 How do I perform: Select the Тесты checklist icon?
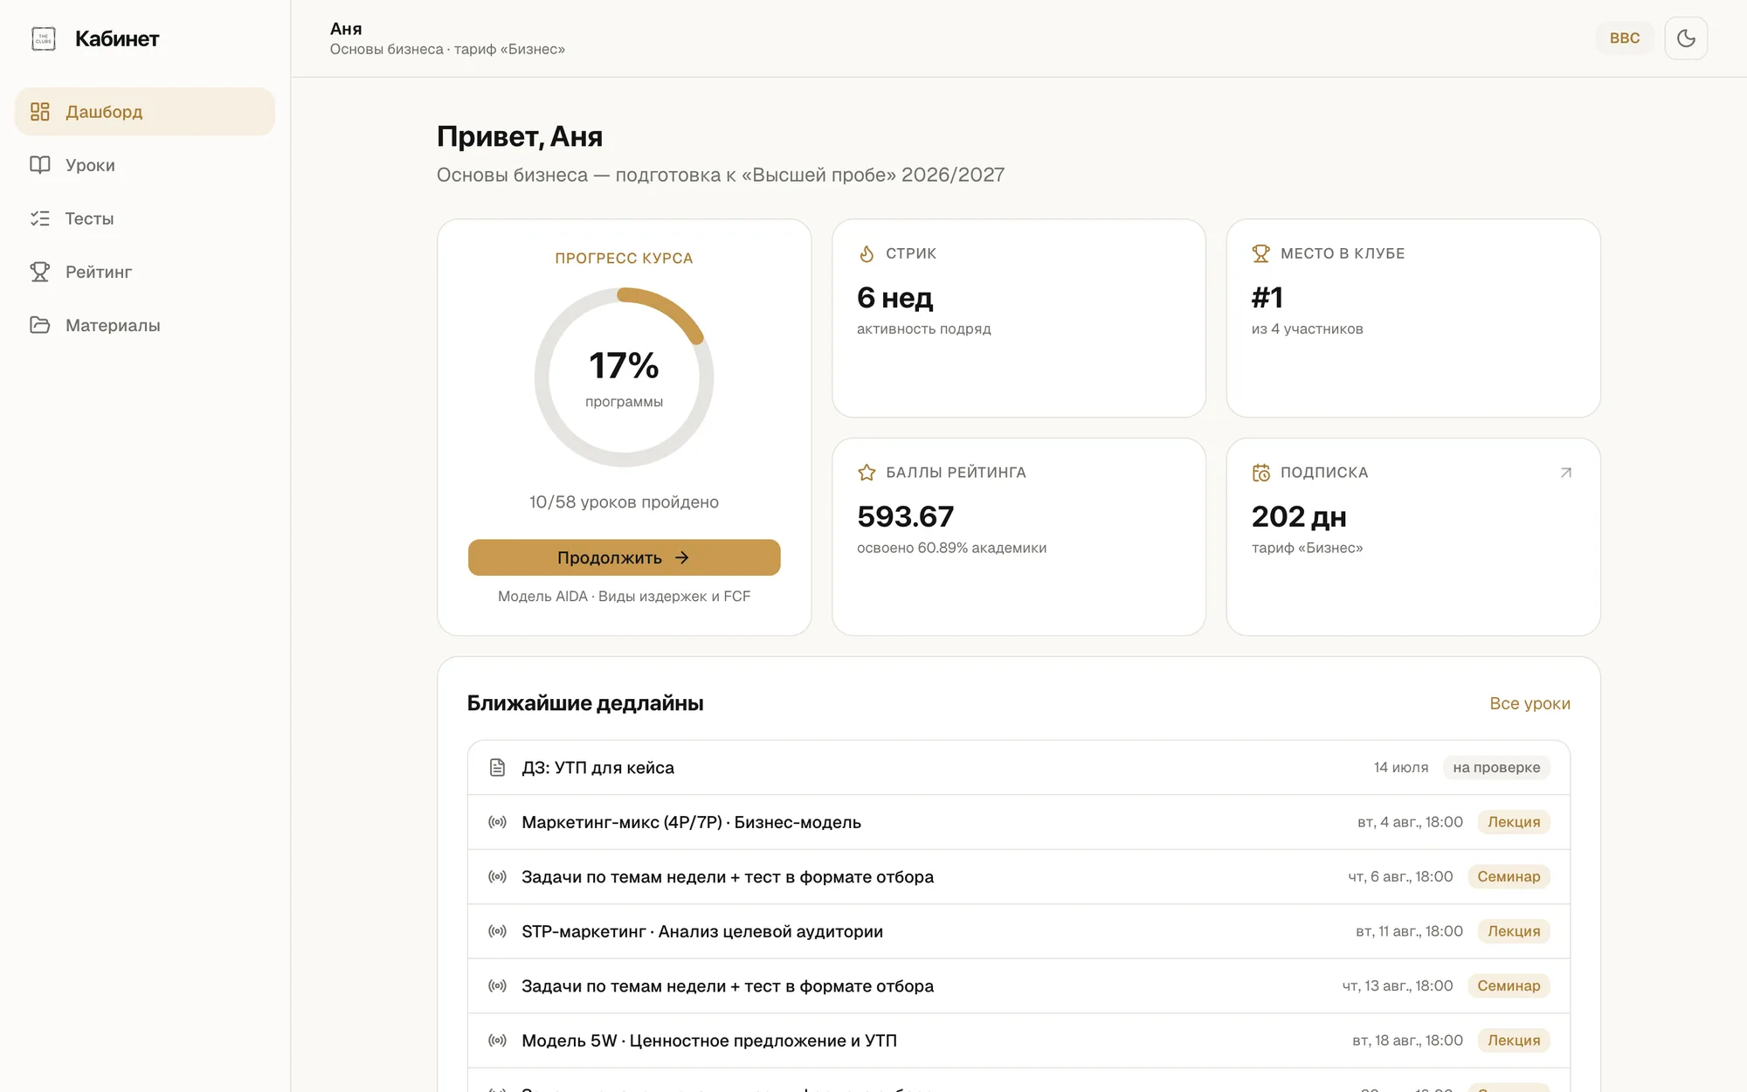coord(40,218)
